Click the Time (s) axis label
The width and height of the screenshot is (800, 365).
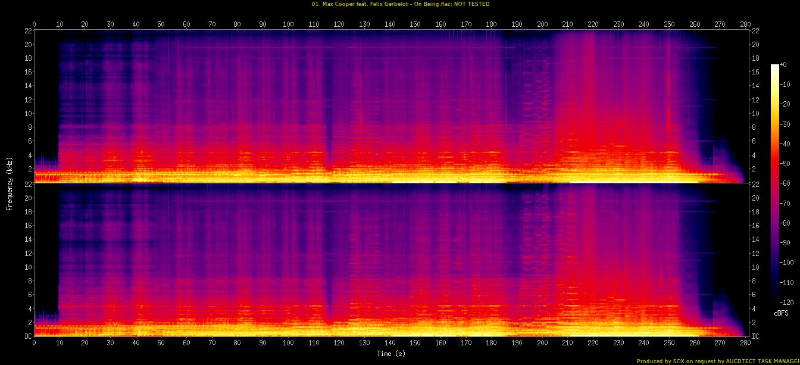coord(390,354)
